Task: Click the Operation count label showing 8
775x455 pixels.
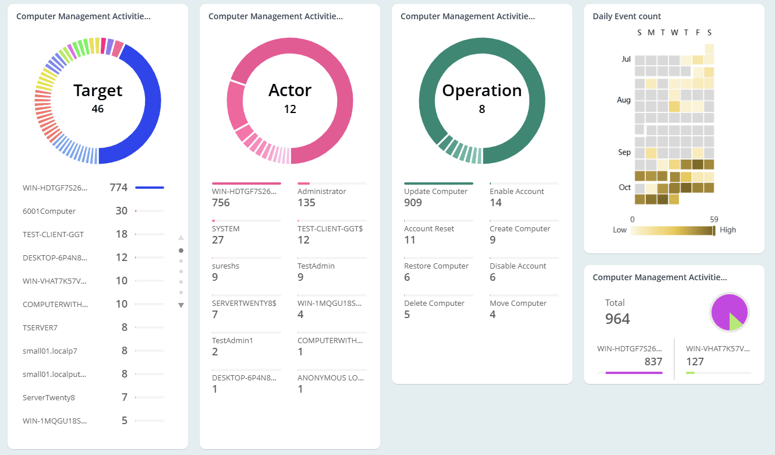Action: pos(481,108)
